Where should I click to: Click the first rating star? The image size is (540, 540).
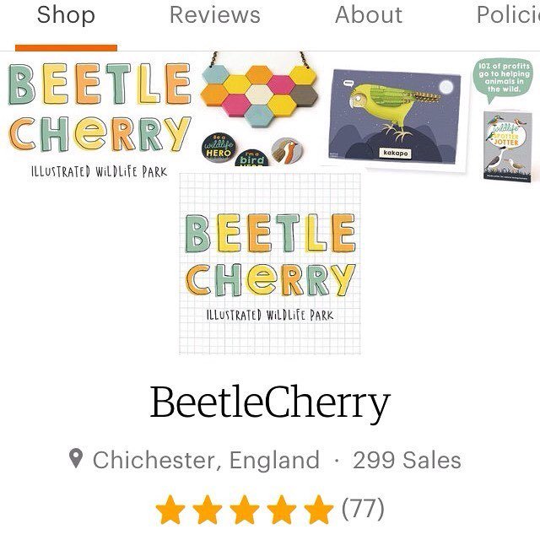(x=170, y=510)
